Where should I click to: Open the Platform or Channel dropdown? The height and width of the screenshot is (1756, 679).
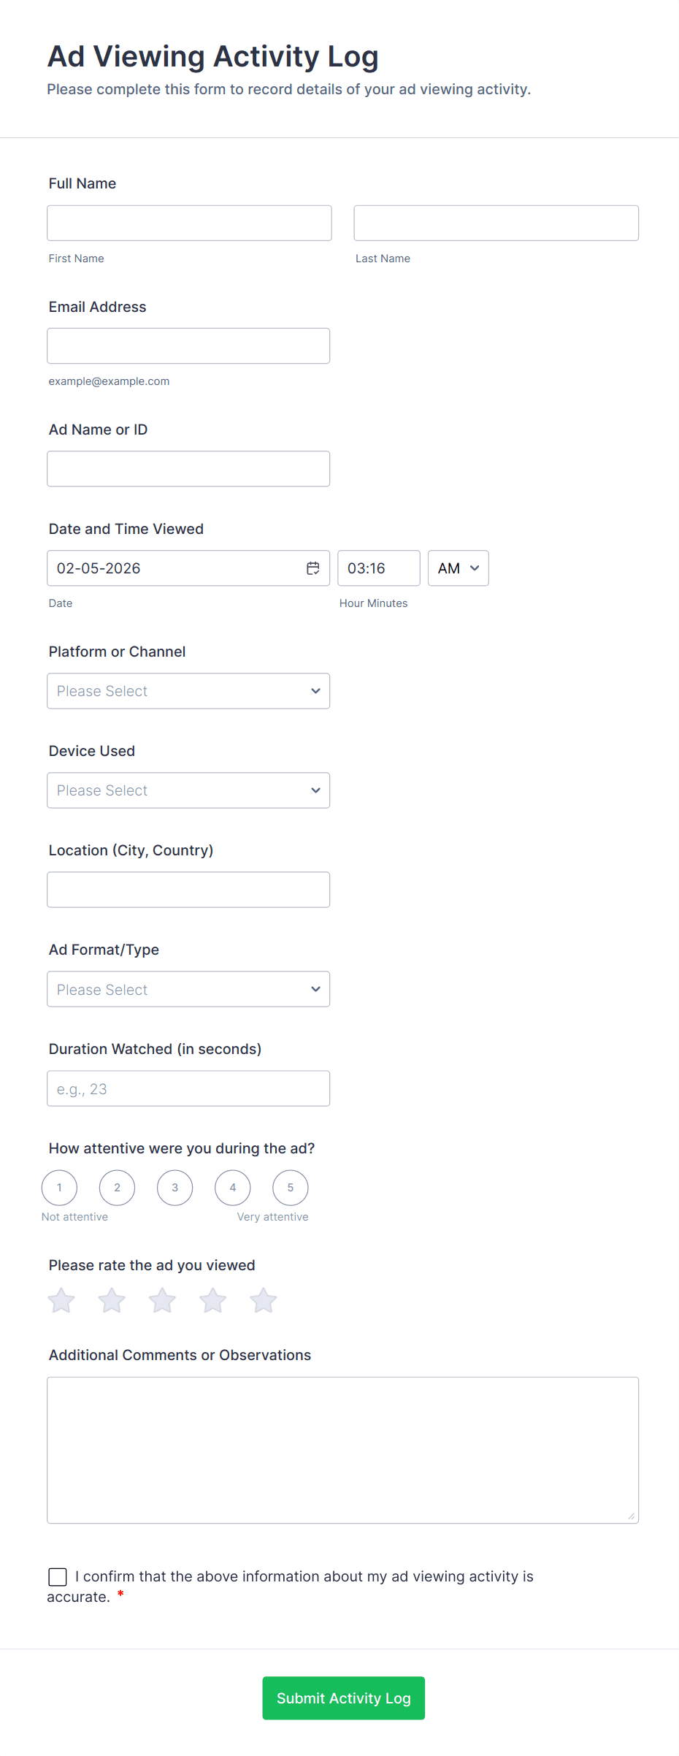click(188, 691)
